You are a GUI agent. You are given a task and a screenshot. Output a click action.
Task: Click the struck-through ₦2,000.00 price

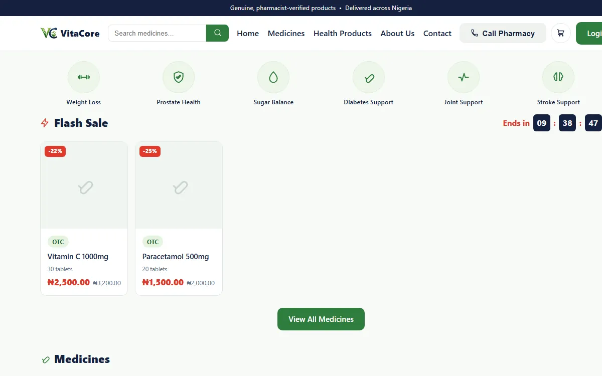pos(201,283)
